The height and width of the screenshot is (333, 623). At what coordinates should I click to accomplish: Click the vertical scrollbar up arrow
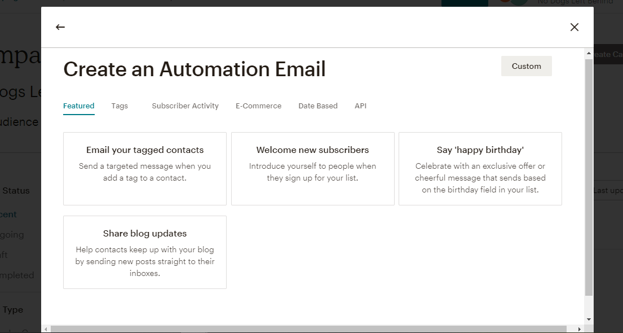click(x=589, y=53)
